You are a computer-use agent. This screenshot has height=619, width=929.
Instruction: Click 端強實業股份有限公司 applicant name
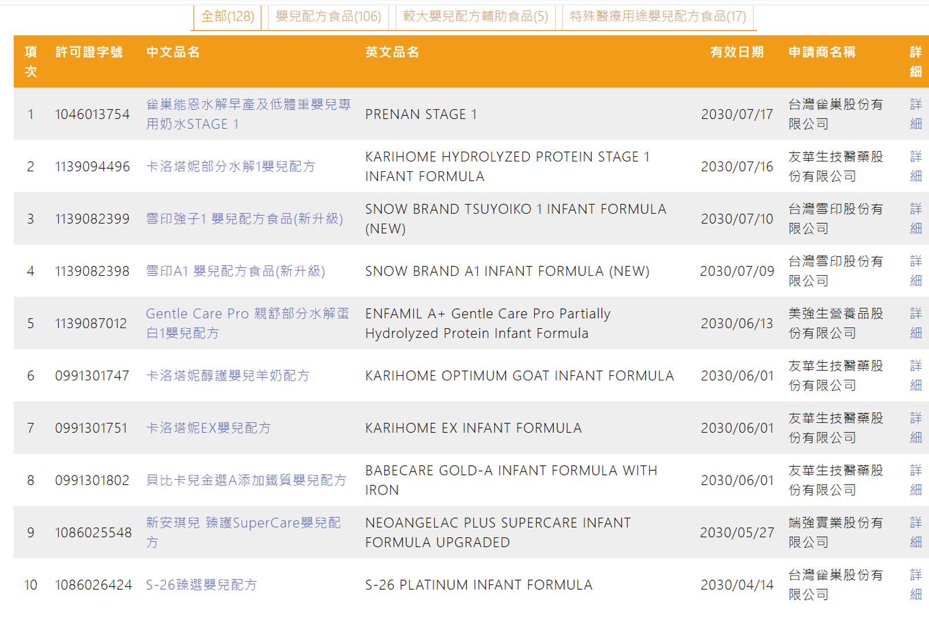[836, 532]
